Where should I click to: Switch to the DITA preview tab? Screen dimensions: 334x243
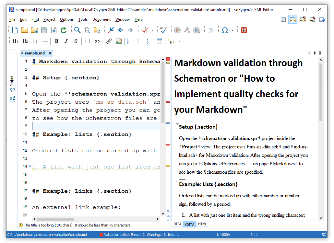tap(177, 224)
